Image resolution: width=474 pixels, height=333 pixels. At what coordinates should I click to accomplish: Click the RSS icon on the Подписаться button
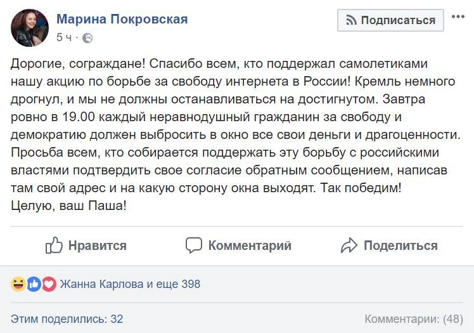tap(351, 20)
